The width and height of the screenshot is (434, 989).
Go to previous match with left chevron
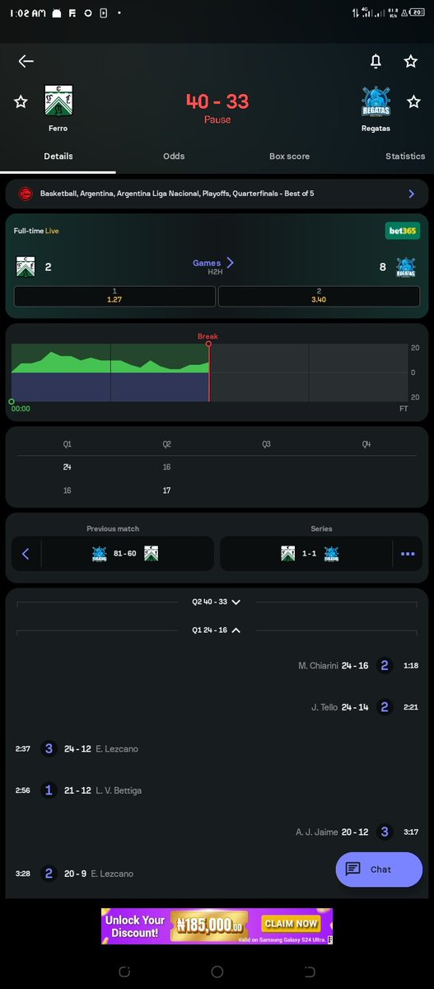[x=25, y=554]
